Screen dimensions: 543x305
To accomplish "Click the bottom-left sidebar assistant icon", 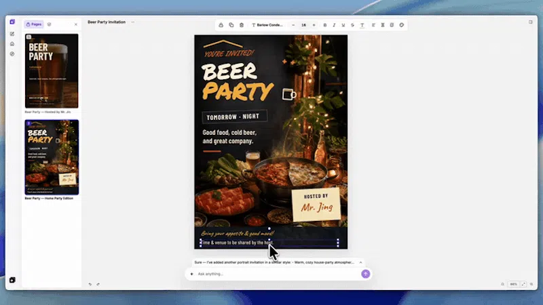I will (x=12, y=280).
